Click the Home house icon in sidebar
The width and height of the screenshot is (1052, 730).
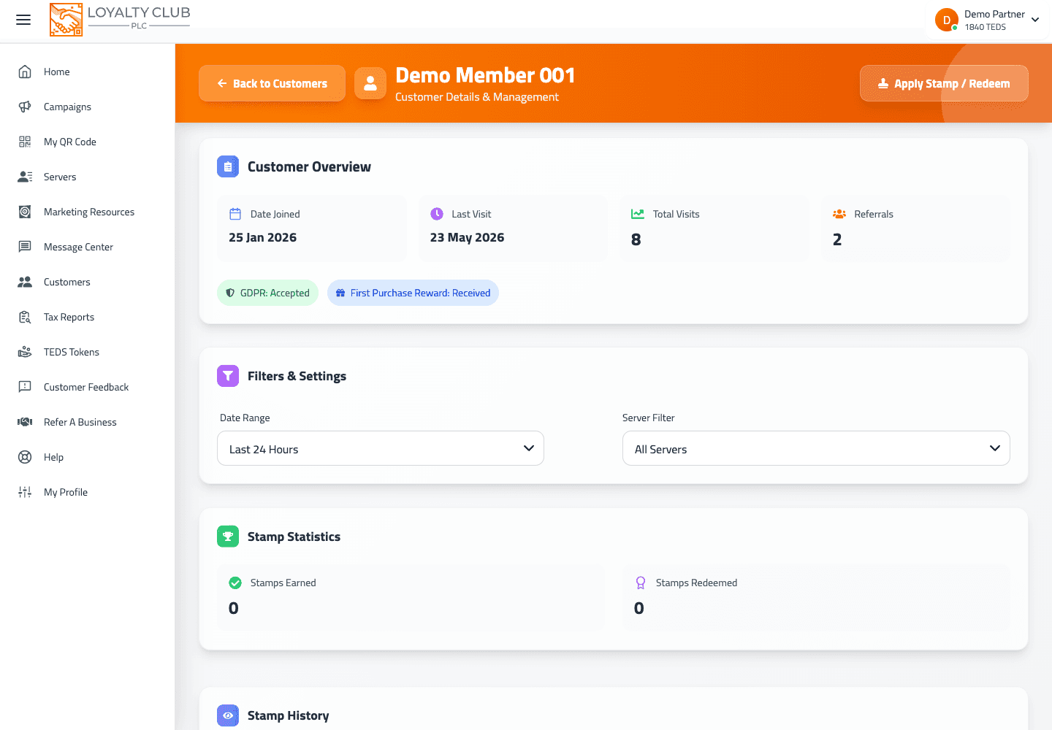coord(25,72)
